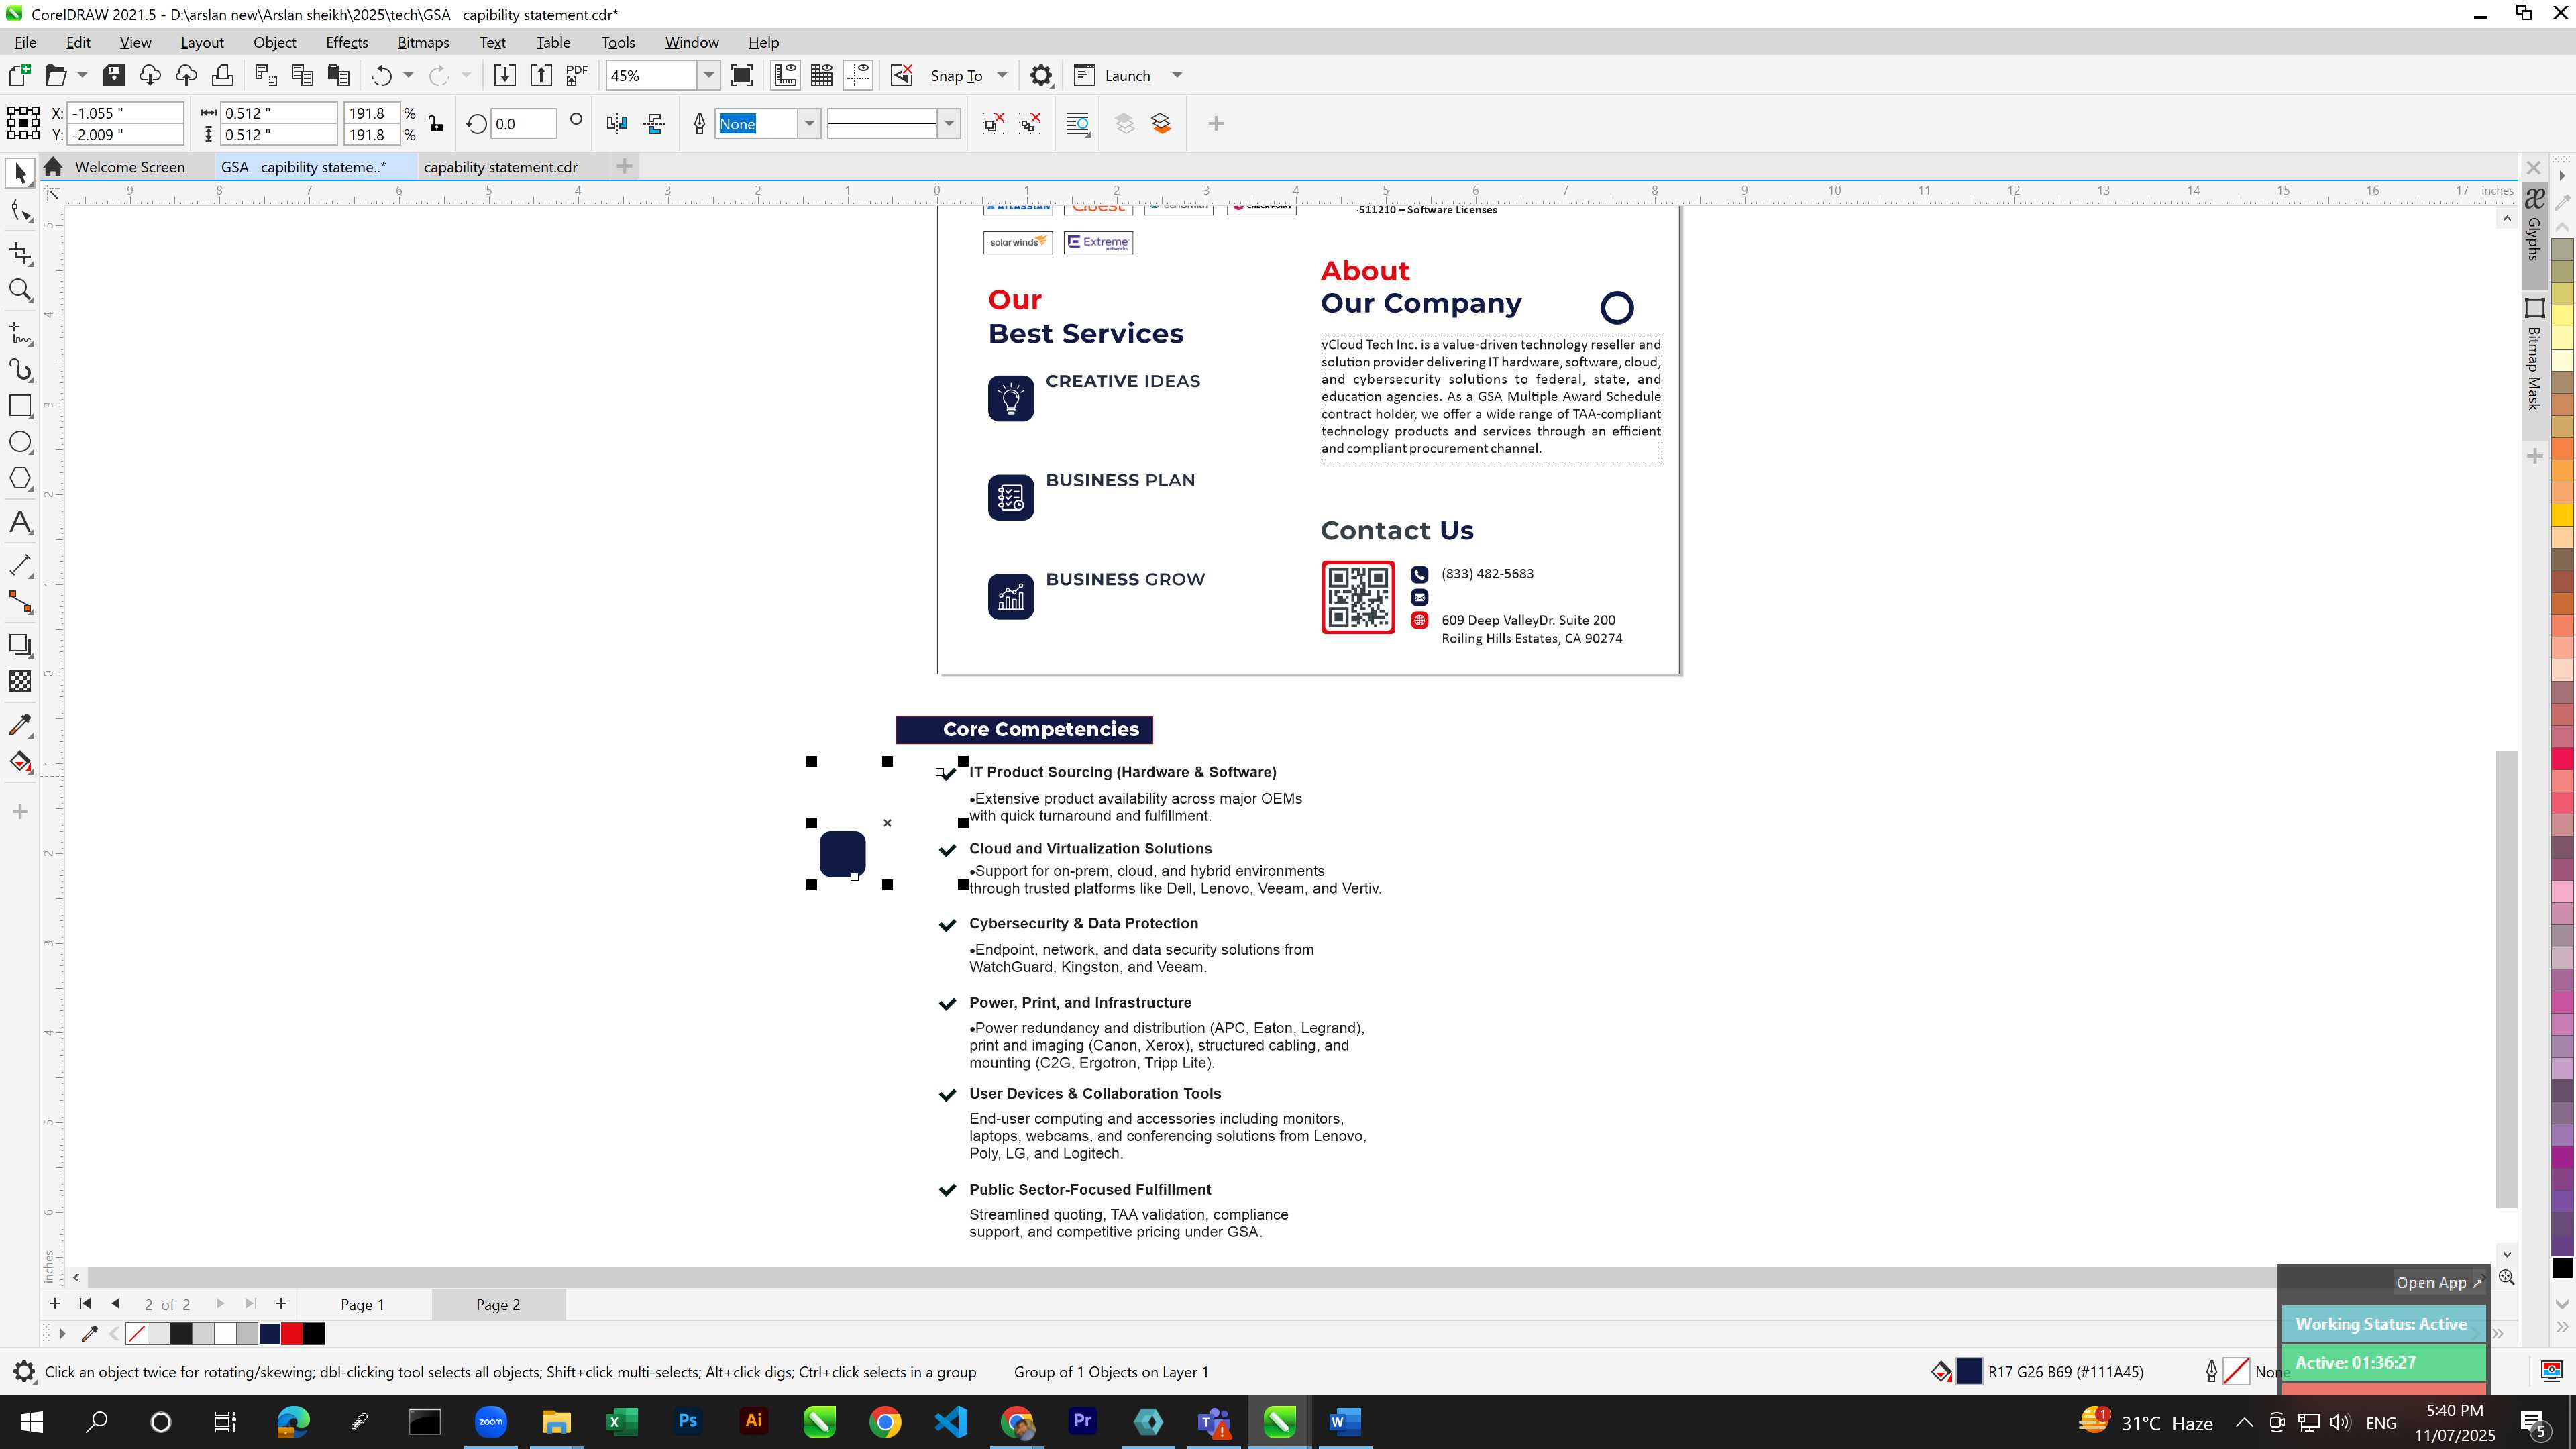Open the Layout menu
Screen dimensions: 2576x1449
coord(202,42)
